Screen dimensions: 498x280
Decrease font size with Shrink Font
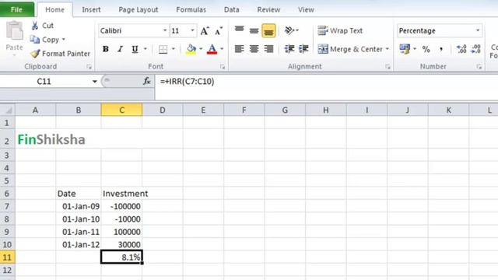coord(219,31)
